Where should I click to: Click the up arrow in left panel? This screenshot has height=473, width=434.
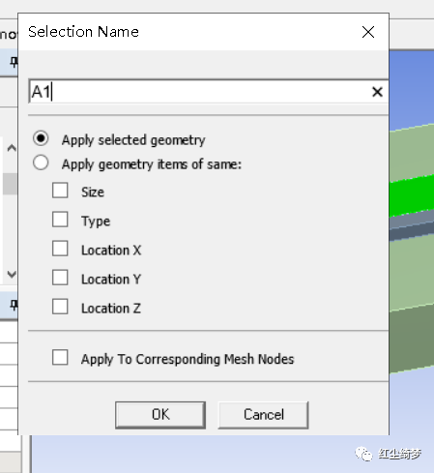click(x=12, y=148)
